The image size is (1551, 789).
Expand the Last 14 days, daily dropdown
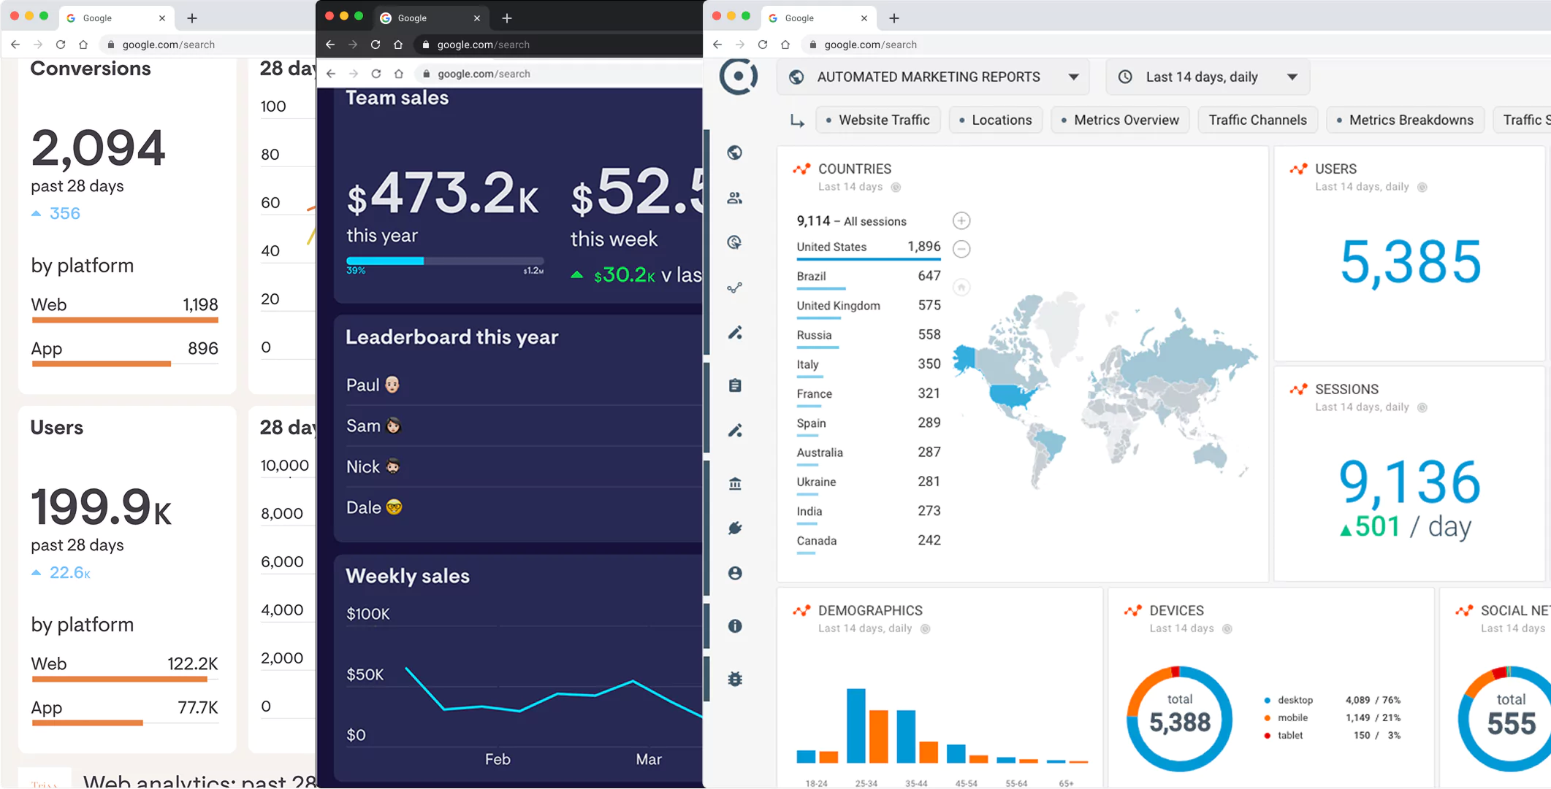[1208, 77]
